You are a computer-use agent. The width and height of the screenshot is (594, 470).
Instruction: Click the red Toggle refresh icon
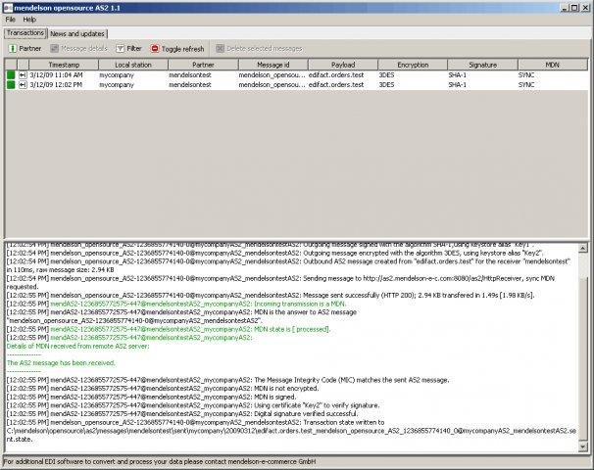click(155, 48)
